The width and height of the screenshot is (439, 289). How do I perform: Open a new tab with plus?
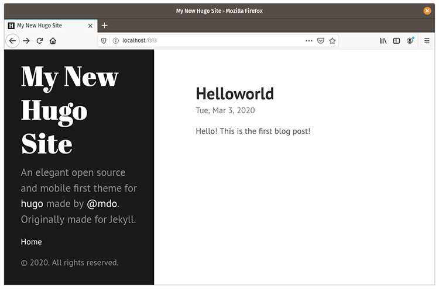click(104, 26)
